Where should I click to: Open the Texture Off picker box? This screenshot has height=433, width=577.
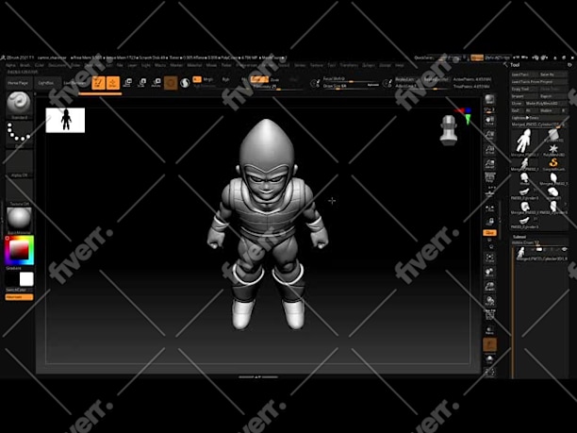[x=19, y=191]
